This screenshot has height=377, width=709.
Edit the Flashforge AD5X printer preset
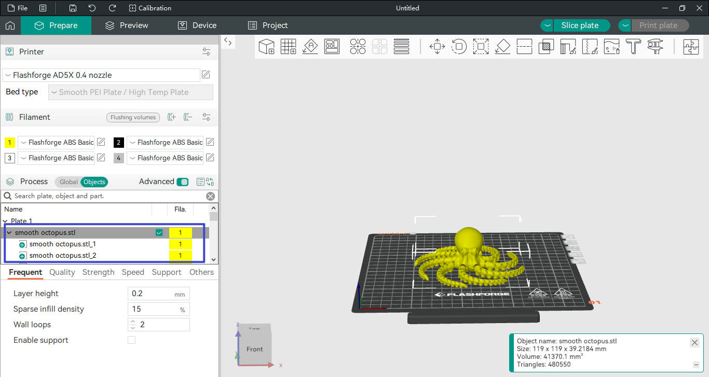tap(206, 75)
